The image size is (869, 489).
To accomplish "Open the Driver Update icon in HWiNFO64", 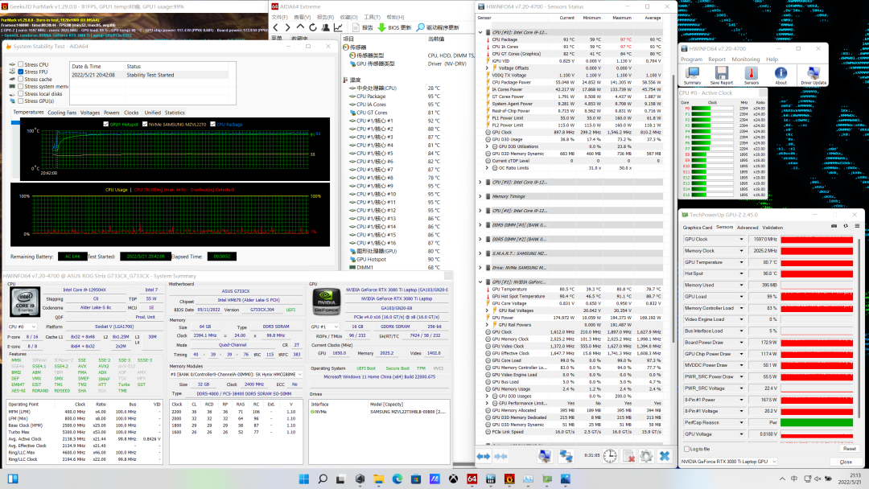I will coord(813,74).
